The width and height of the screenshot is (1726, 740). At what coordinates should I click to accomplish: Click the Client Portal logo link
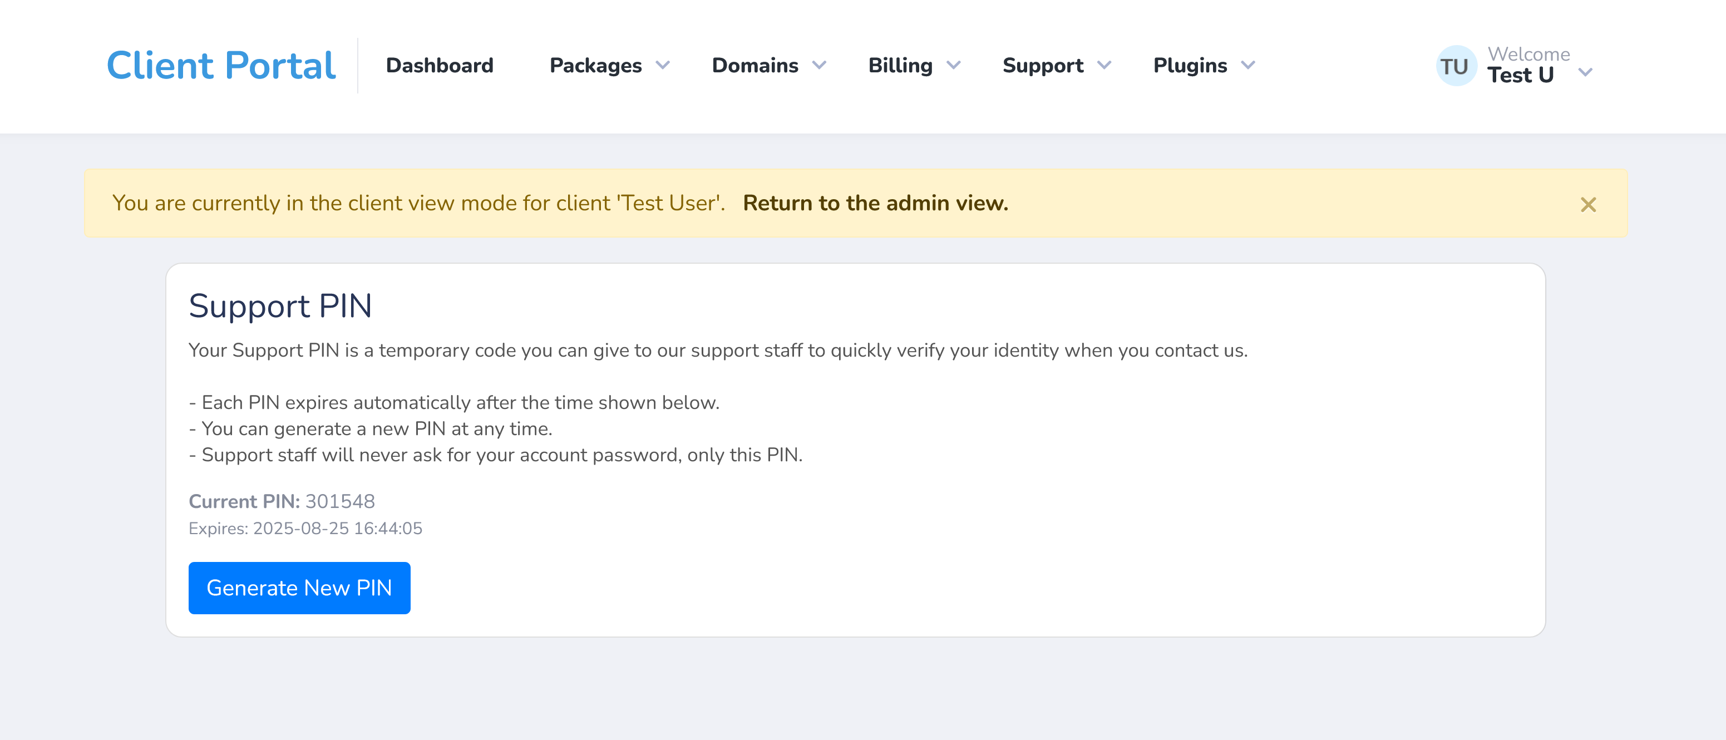[221, 65]
